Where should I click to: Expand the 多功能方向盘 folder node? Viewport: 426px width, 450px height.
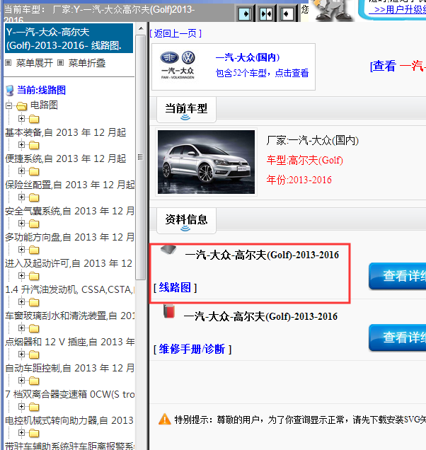point(22,224)
